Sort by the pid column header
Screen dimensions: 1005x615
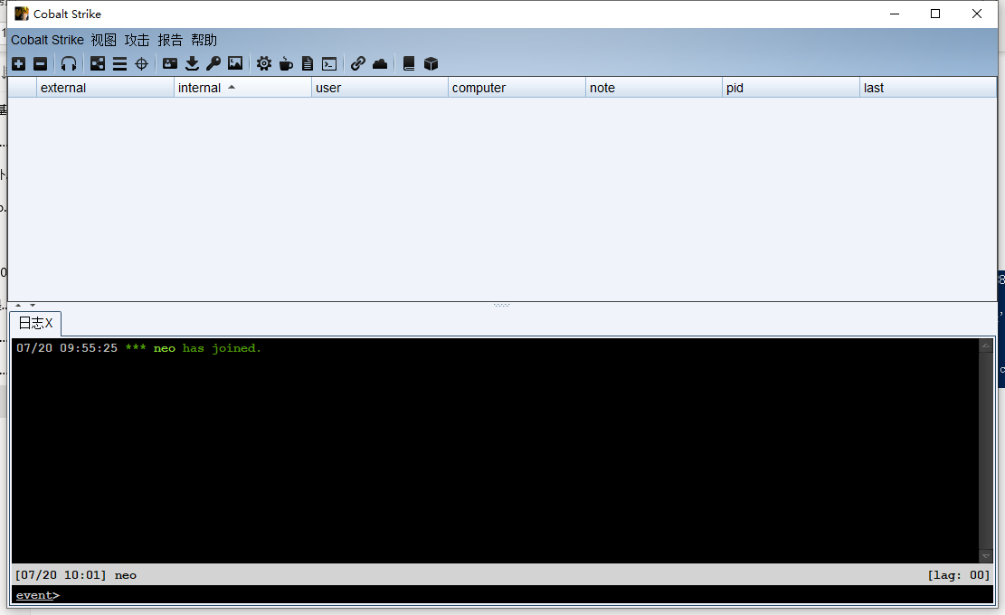791,88
